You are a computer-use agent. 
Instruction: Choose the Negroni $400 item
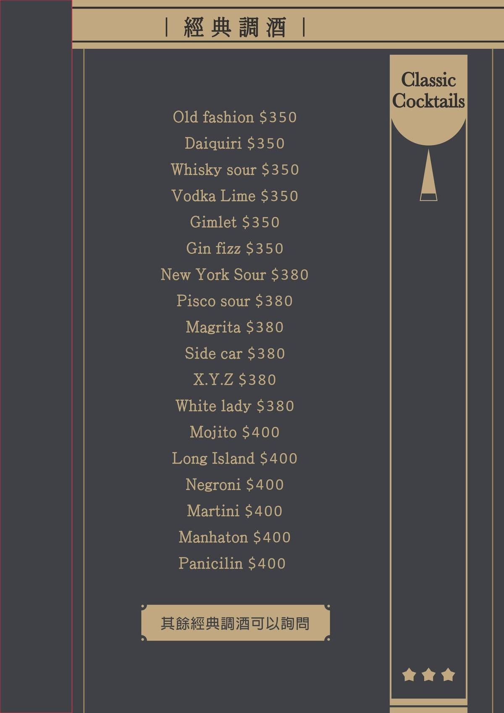(235, 485)
